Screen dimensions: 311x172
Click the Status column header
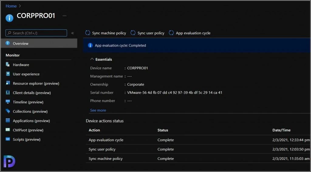coord(163,130)
